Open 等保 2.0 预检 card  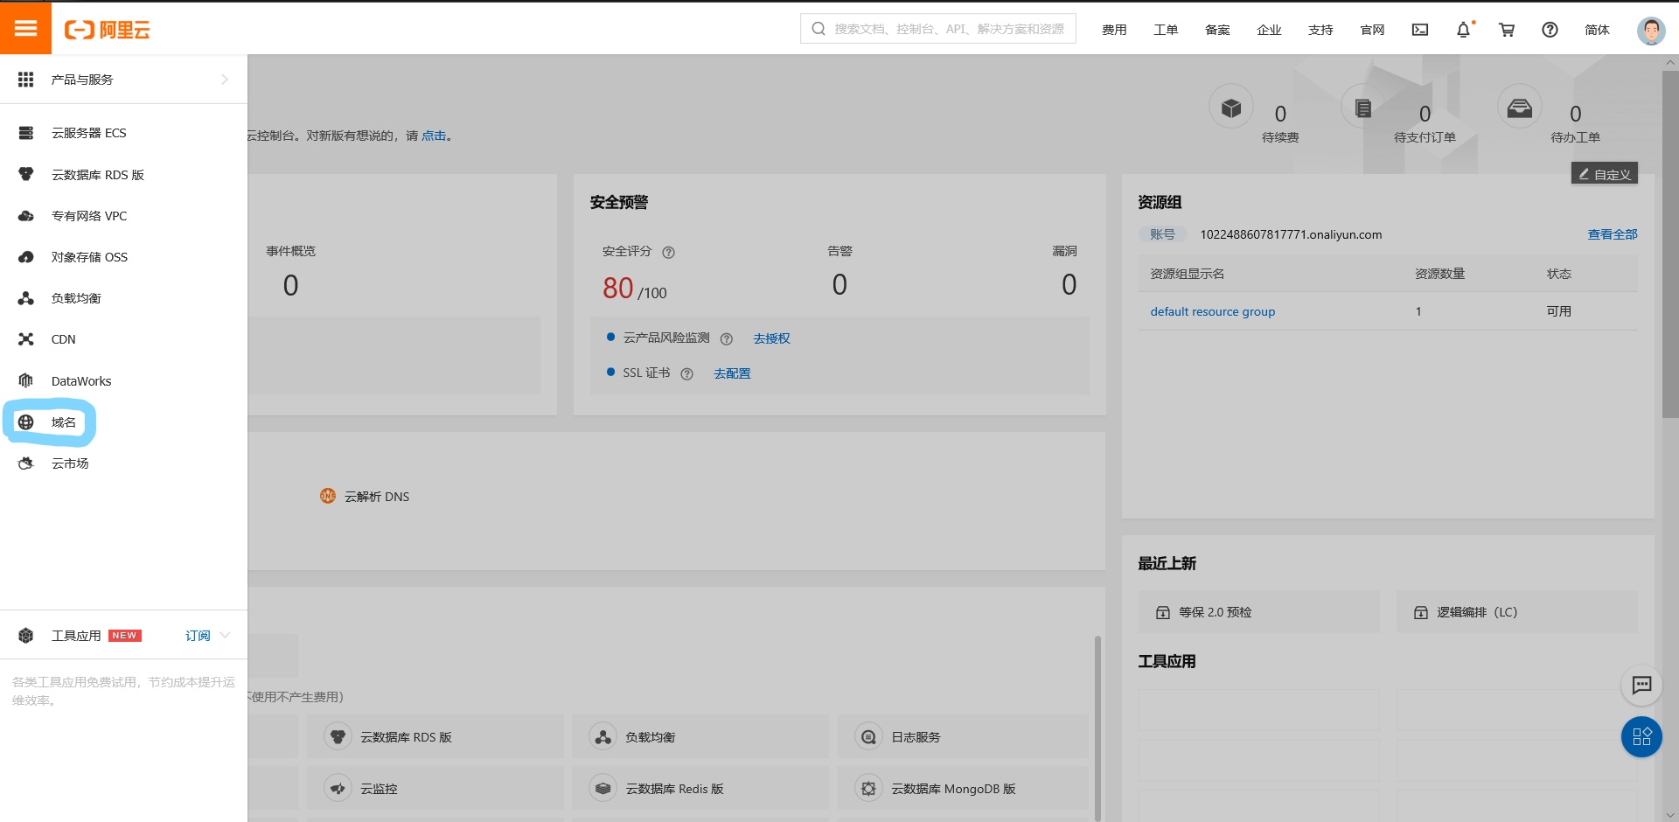click(1258, 612)
